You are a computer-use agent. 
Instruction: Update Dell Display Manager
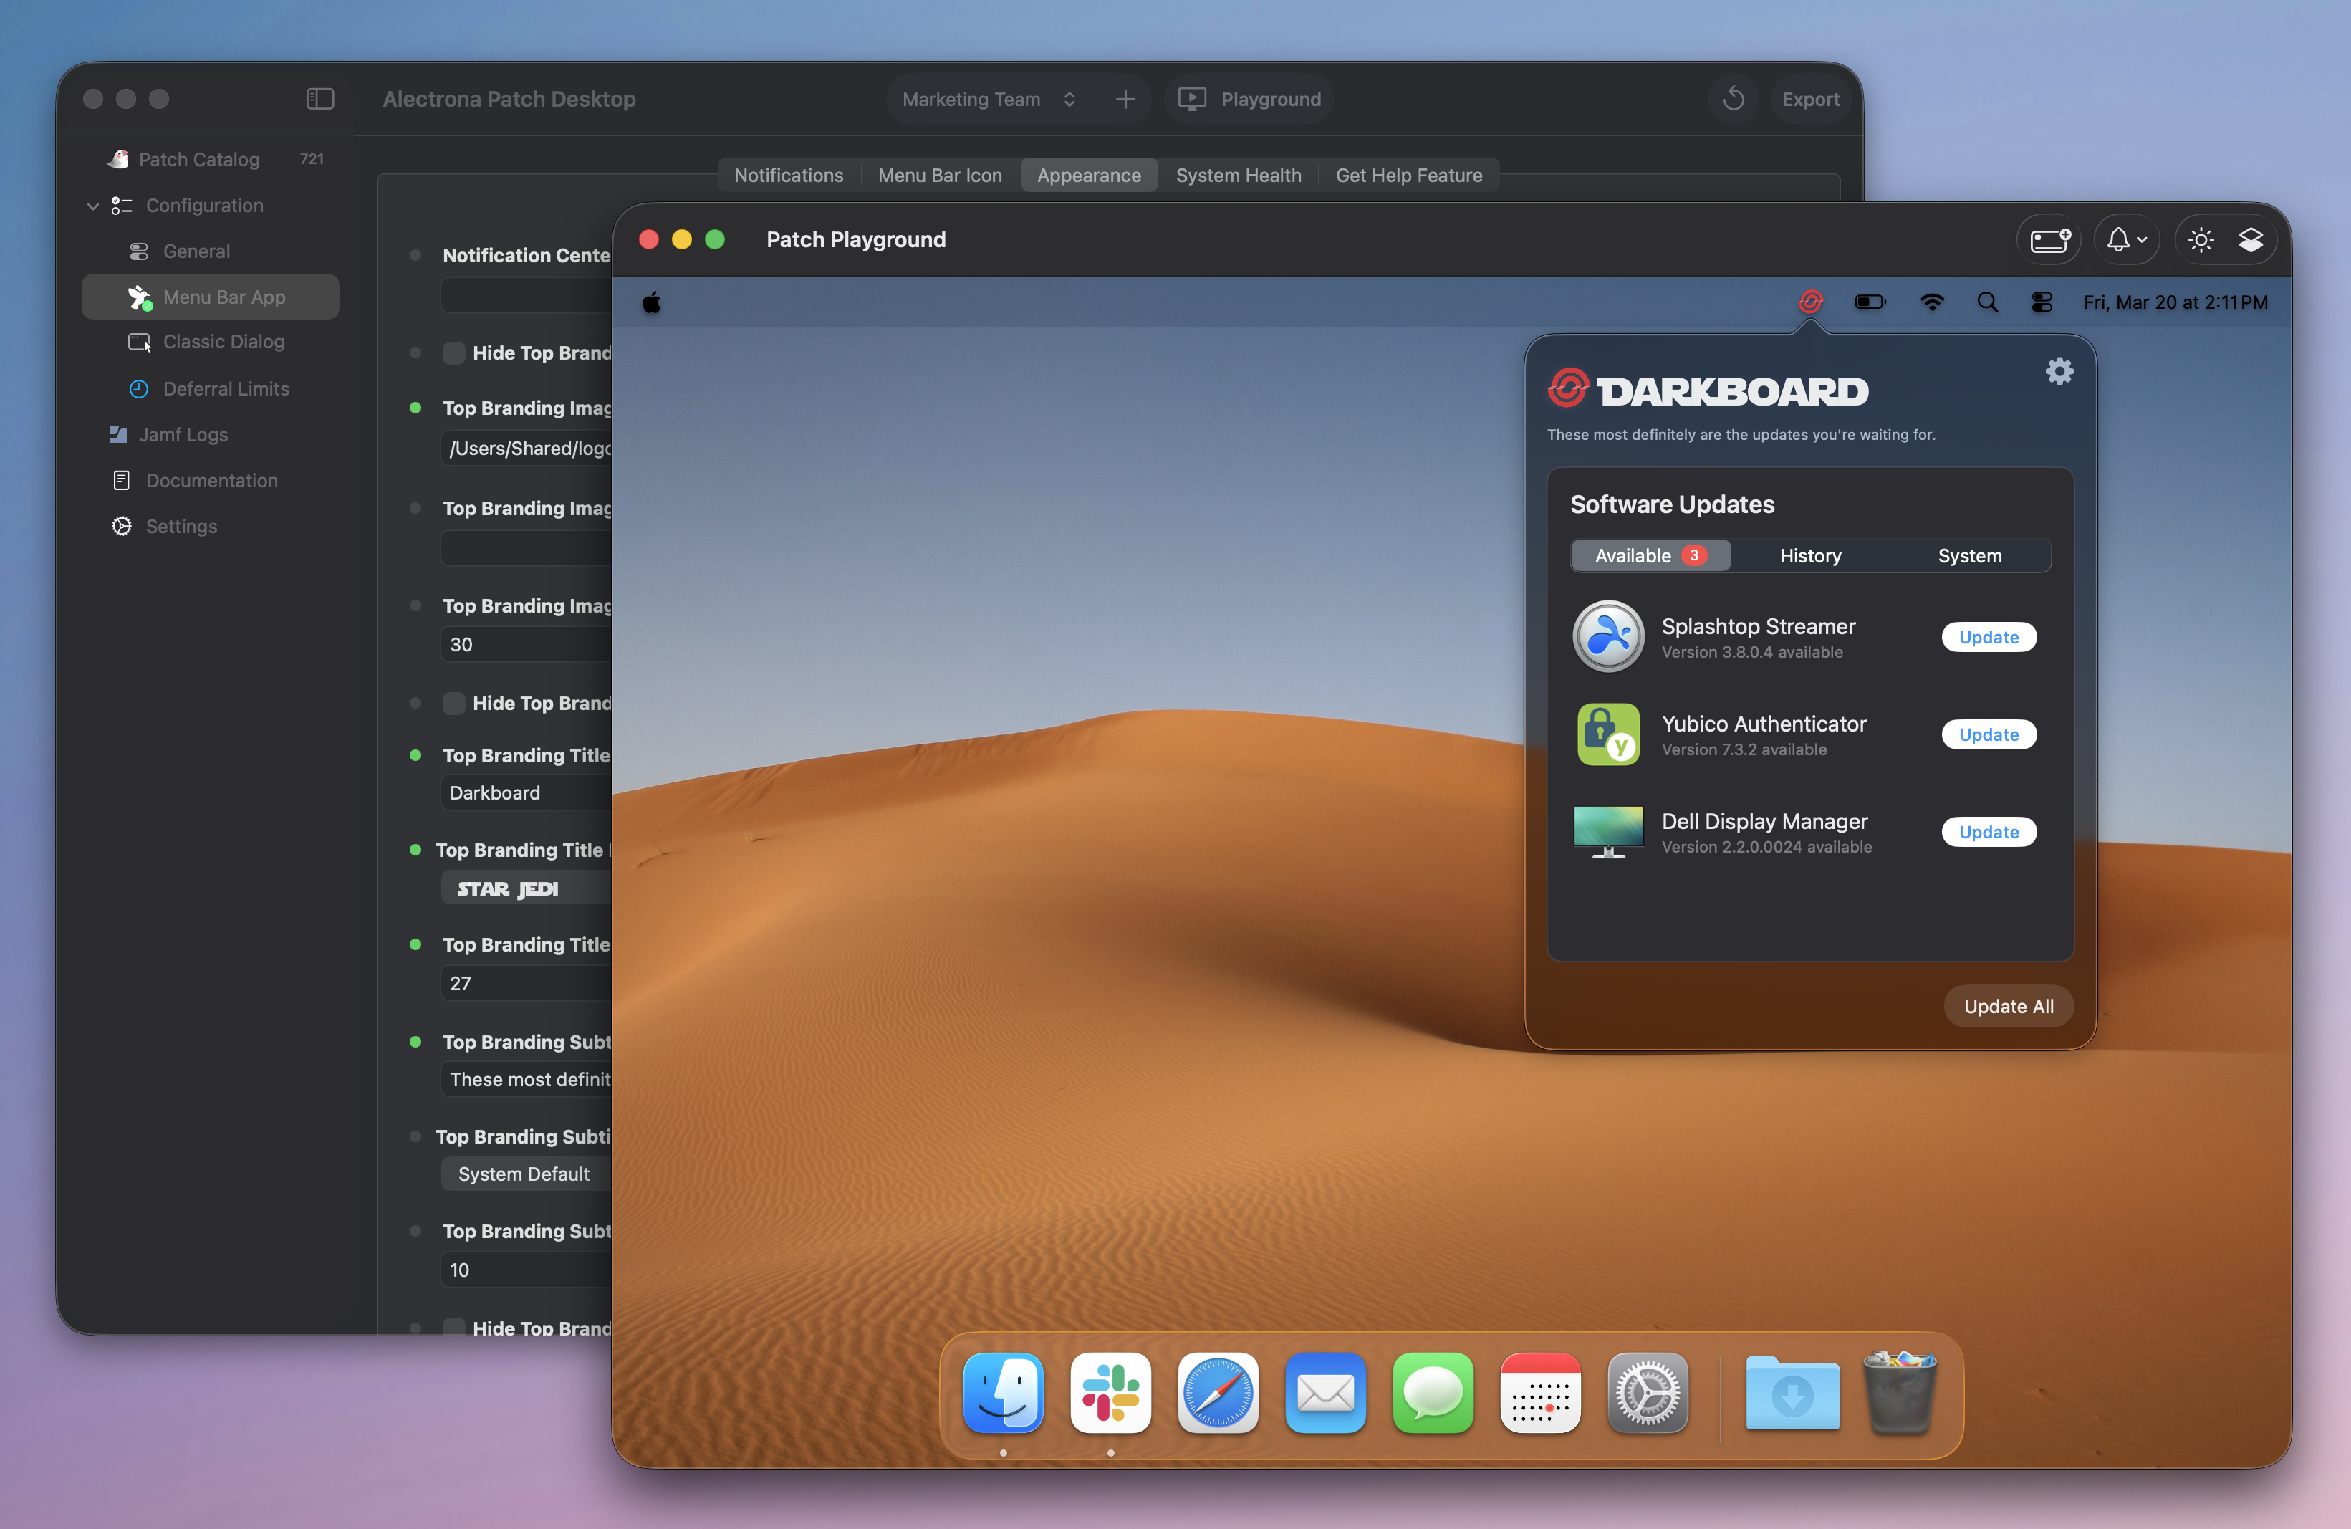(x=1989, y=832)
